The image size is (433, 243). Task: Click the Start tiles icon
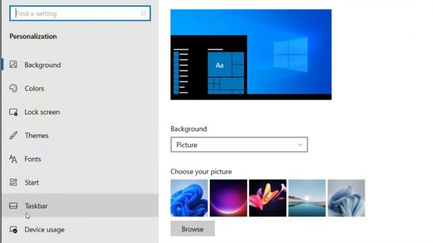point(14,182)
